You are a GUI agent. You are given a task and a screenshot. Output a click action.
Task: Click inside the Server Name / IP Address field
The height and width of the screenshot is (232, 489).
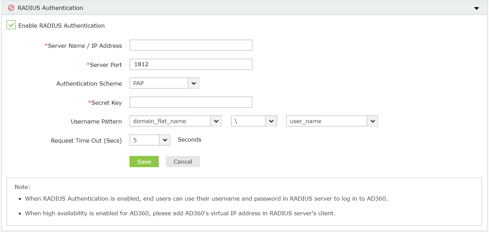(x=190, y=45)
